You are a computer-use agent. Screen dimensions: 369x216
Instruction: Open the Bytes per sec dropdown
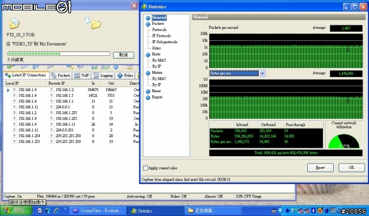(262, 73)
